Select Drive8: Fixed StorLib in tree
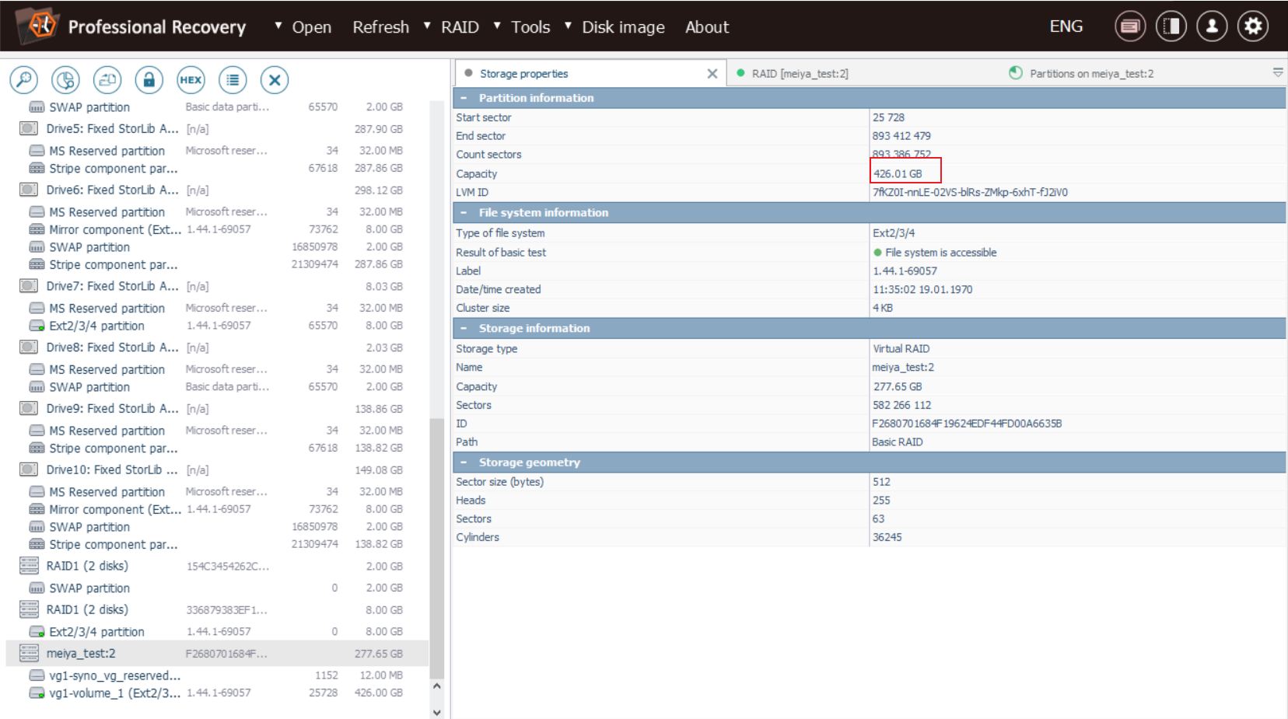This screenshot has height=719, width=1288. coord(112,347)
